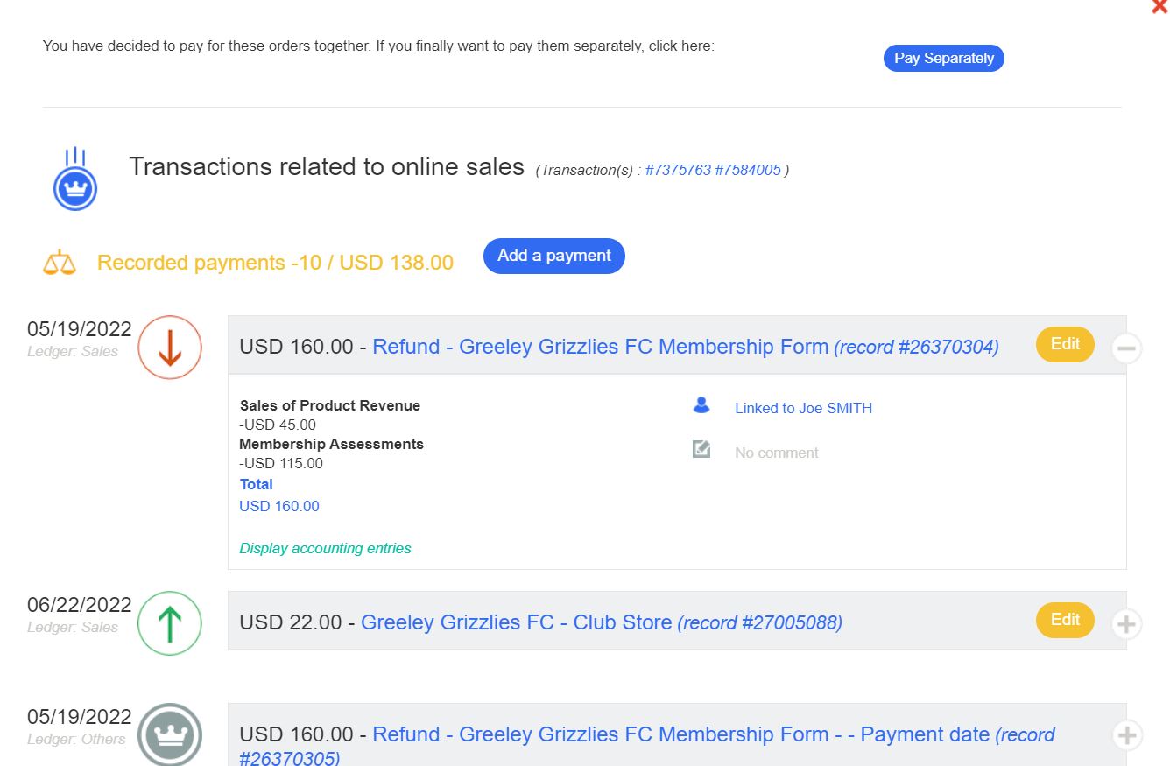
Task: Open Greeley Grizzlies FC - Club Store link
Action: pyautogui.click(x=516, y=622)
